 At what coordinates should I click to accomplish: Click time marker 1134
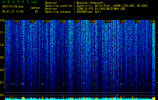[x=62, y=21]
